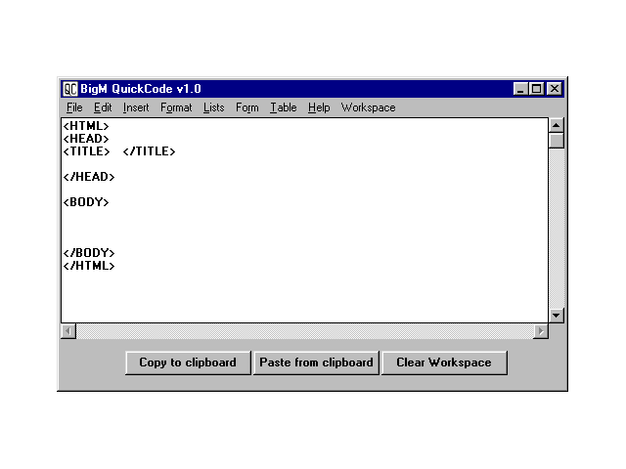626x469 pixels.
Task: Open the Form menu
Action: click(246, 107)
